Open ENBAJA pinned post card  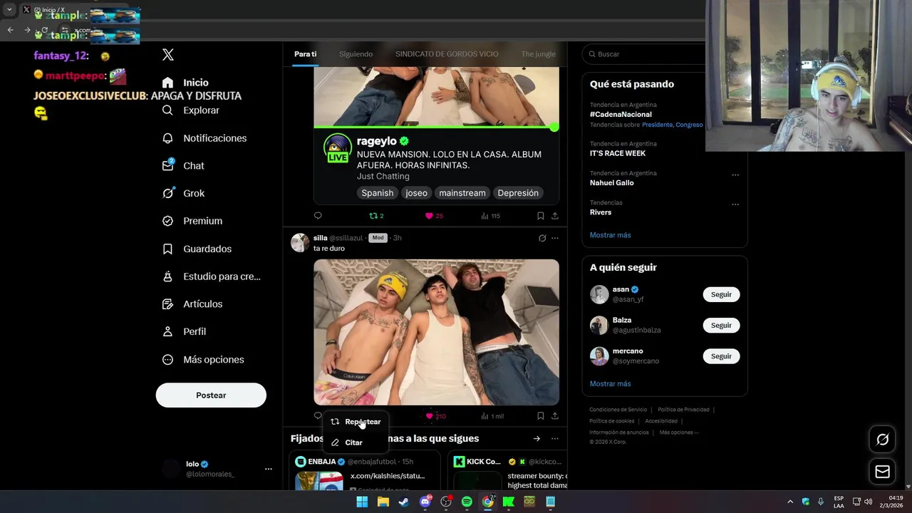click(366, 470)
